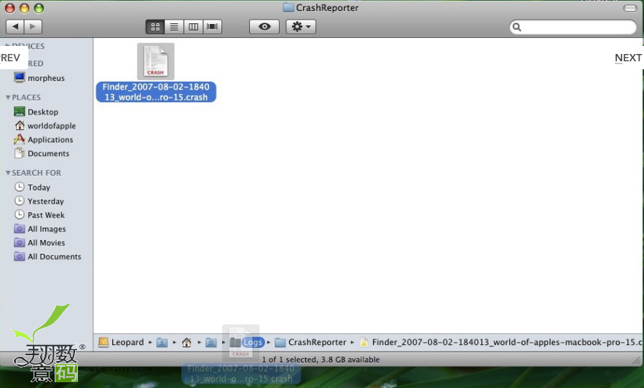Go back with the left arrow button
Viewport: 644px width, 388px height.
15,27
